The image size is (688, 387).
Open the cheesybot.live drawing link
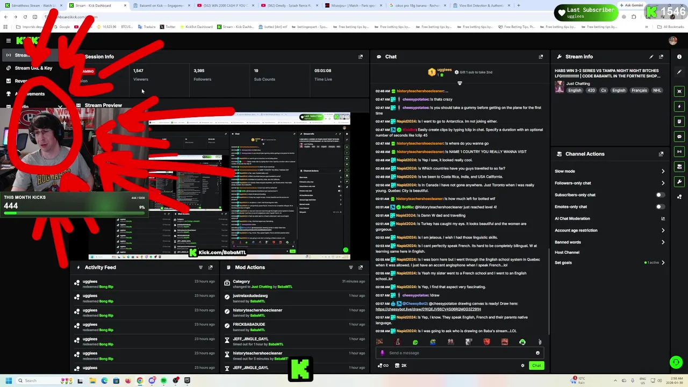point(428,309)
